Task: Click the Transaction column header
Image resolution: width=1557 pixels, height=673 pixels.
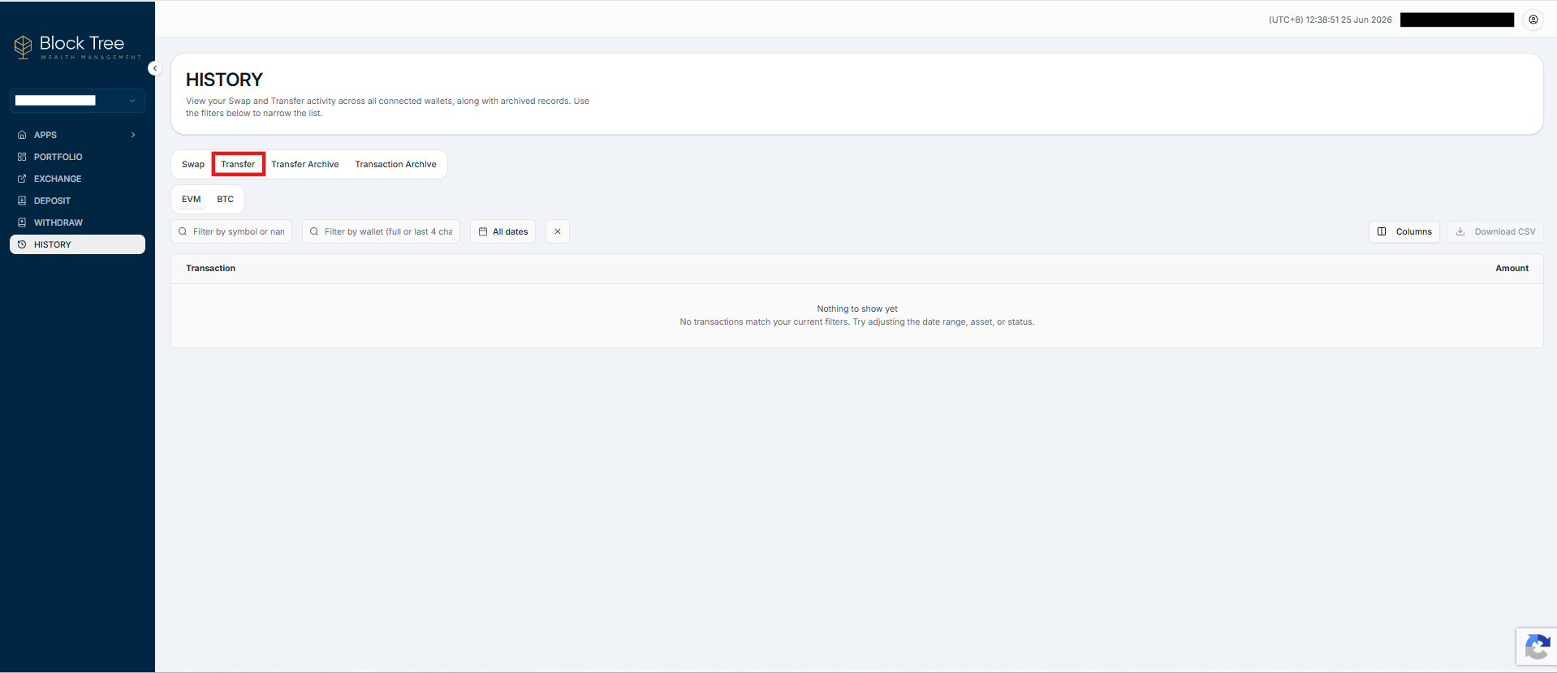Action: [210, 268]
